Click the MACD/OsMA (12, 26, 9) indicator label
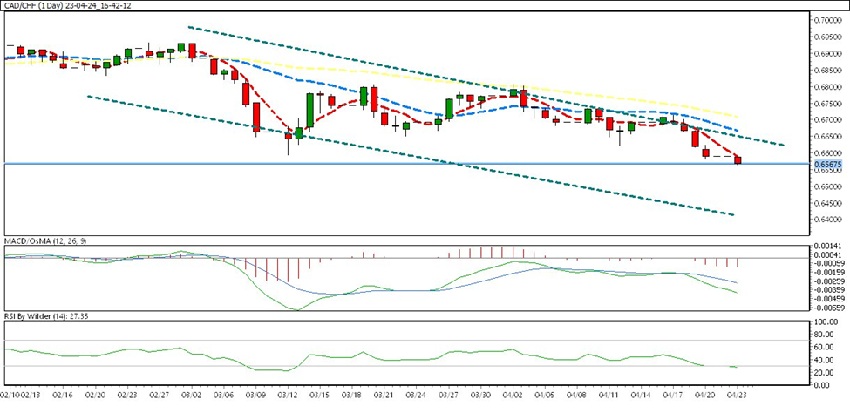This screenshot has width=850, height=413. point(45,240)
